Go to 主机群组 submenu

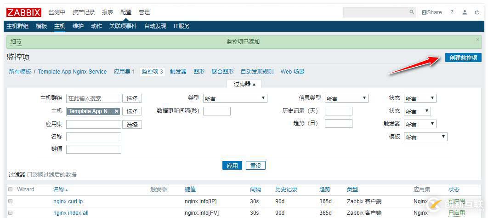pyautogui.click(x=17, y=26)
